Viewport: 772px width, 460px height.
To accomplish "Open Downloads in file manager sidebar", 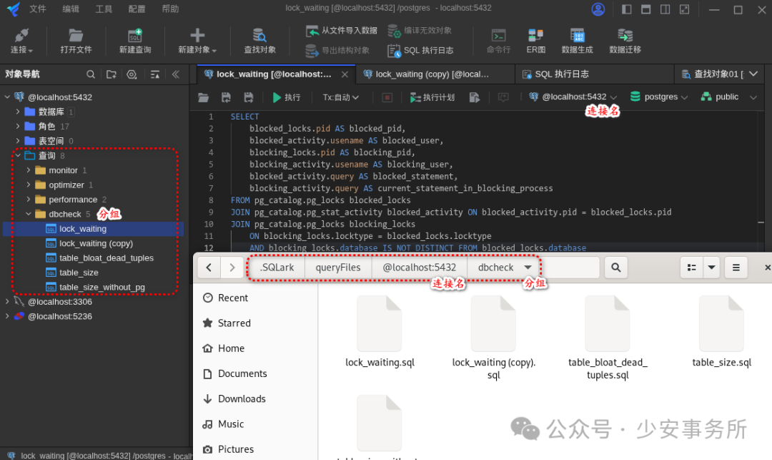I will coord(242,399).
